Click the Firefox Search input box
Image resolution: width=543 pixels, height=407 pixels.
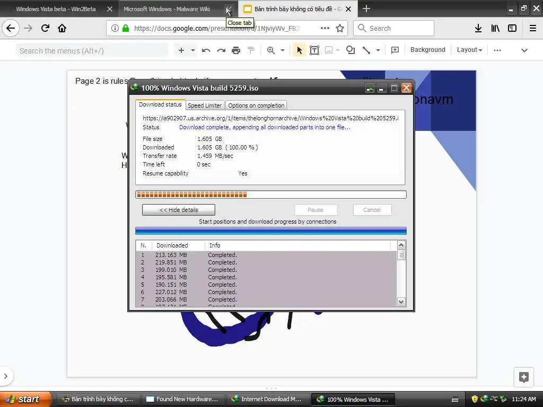[393, 28]
